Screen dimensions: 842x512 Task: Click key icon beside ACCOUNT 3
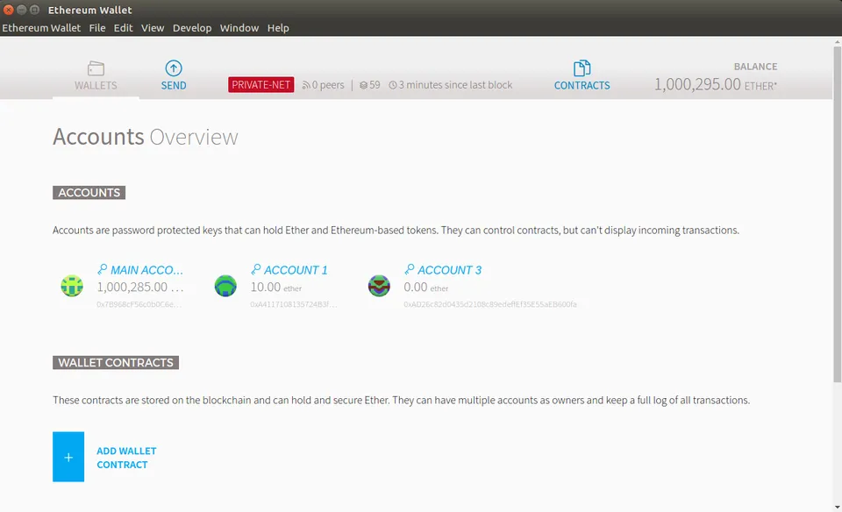[410, 269]
